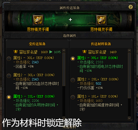The image size is (138, 130).
Task: Select 属性2 30Lv radio button on the left
Action: pos(9,76)
